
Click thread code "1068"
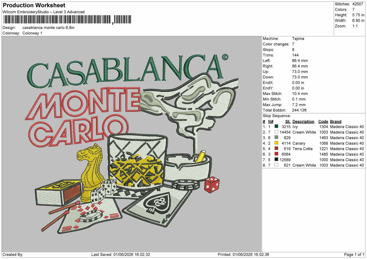(x=323, y=143)
